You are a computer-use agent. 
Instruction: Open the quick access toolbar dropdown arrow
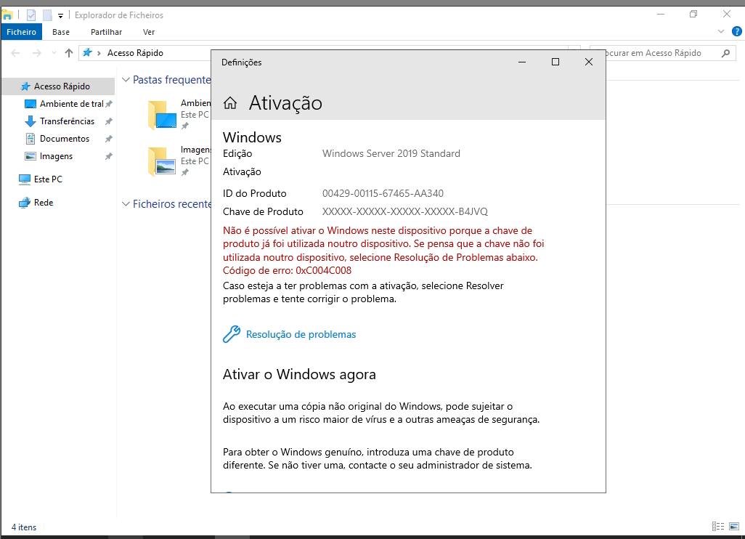coord(60,15)
